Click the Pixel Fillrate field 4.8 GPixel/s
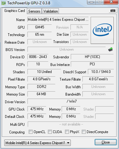 click(x=41, y=79)
